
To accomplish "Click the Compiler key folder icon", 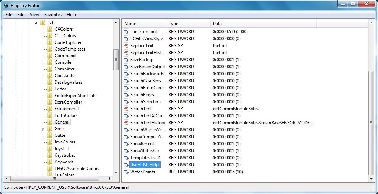I will pyautogui.click(x=49, y=62).
